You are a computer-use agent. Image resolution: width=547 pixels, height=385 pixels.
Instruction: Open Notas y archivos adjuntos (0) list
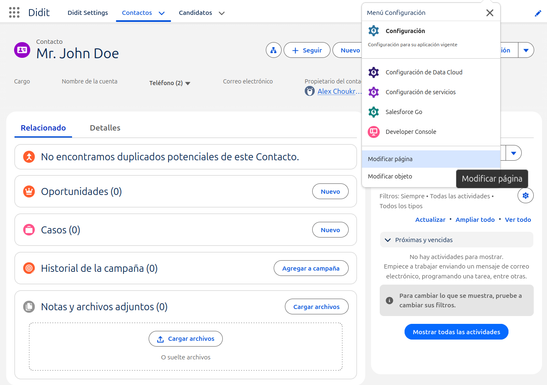[x=104, y=307]
